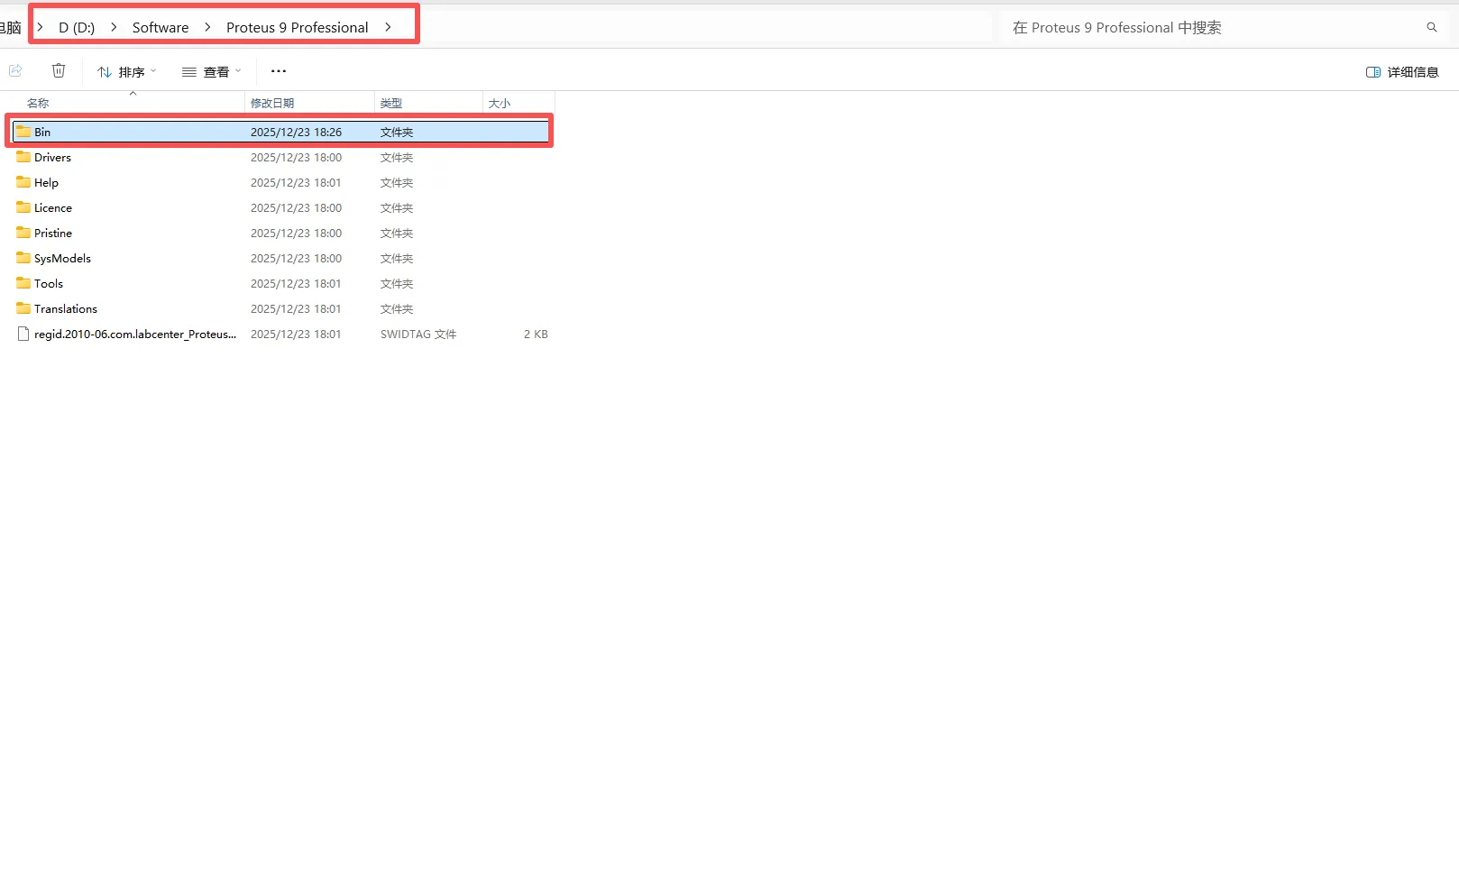1459x880 pixels.
Task: Select the Licence folder icon
Action: (23, 207)
